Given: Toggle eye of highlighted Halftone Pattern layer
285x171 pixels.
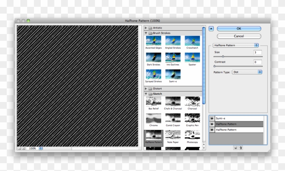Looking at the screenshot, I should (212, 124).
